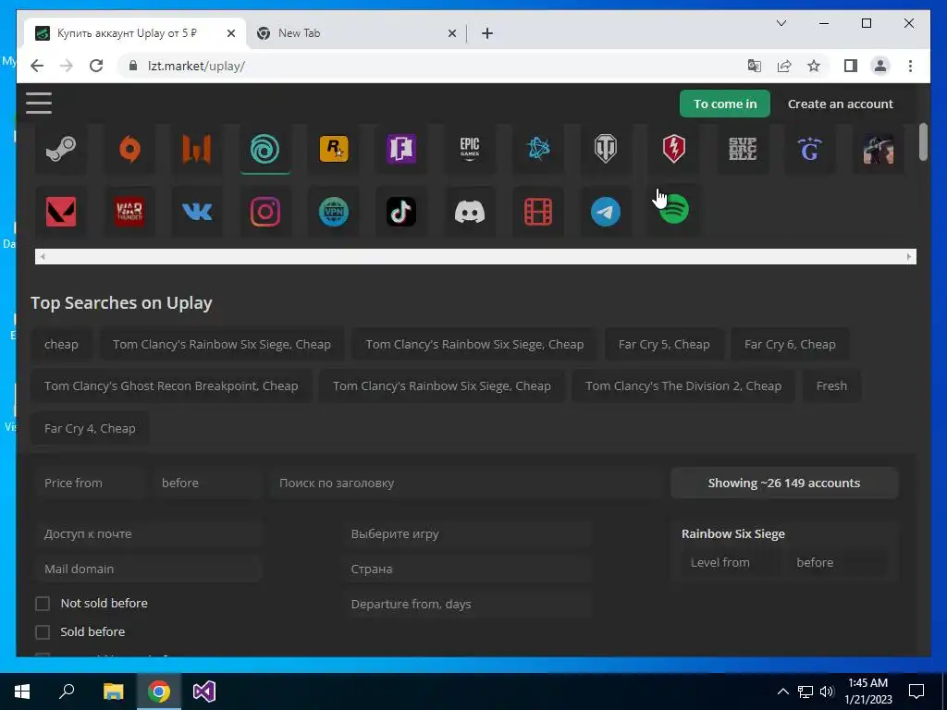The image size is (947, 710).
Task: Focus the Поиск по заголовку search field
Action: (x=466, y=483)
